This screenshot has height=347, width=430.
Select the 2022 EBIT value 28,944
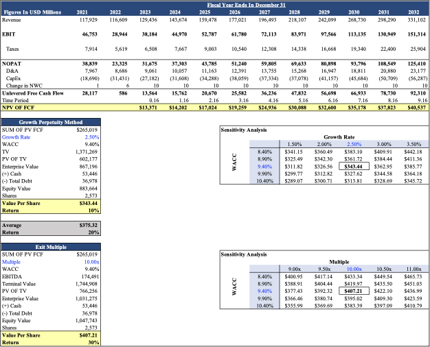pos(120,34)
